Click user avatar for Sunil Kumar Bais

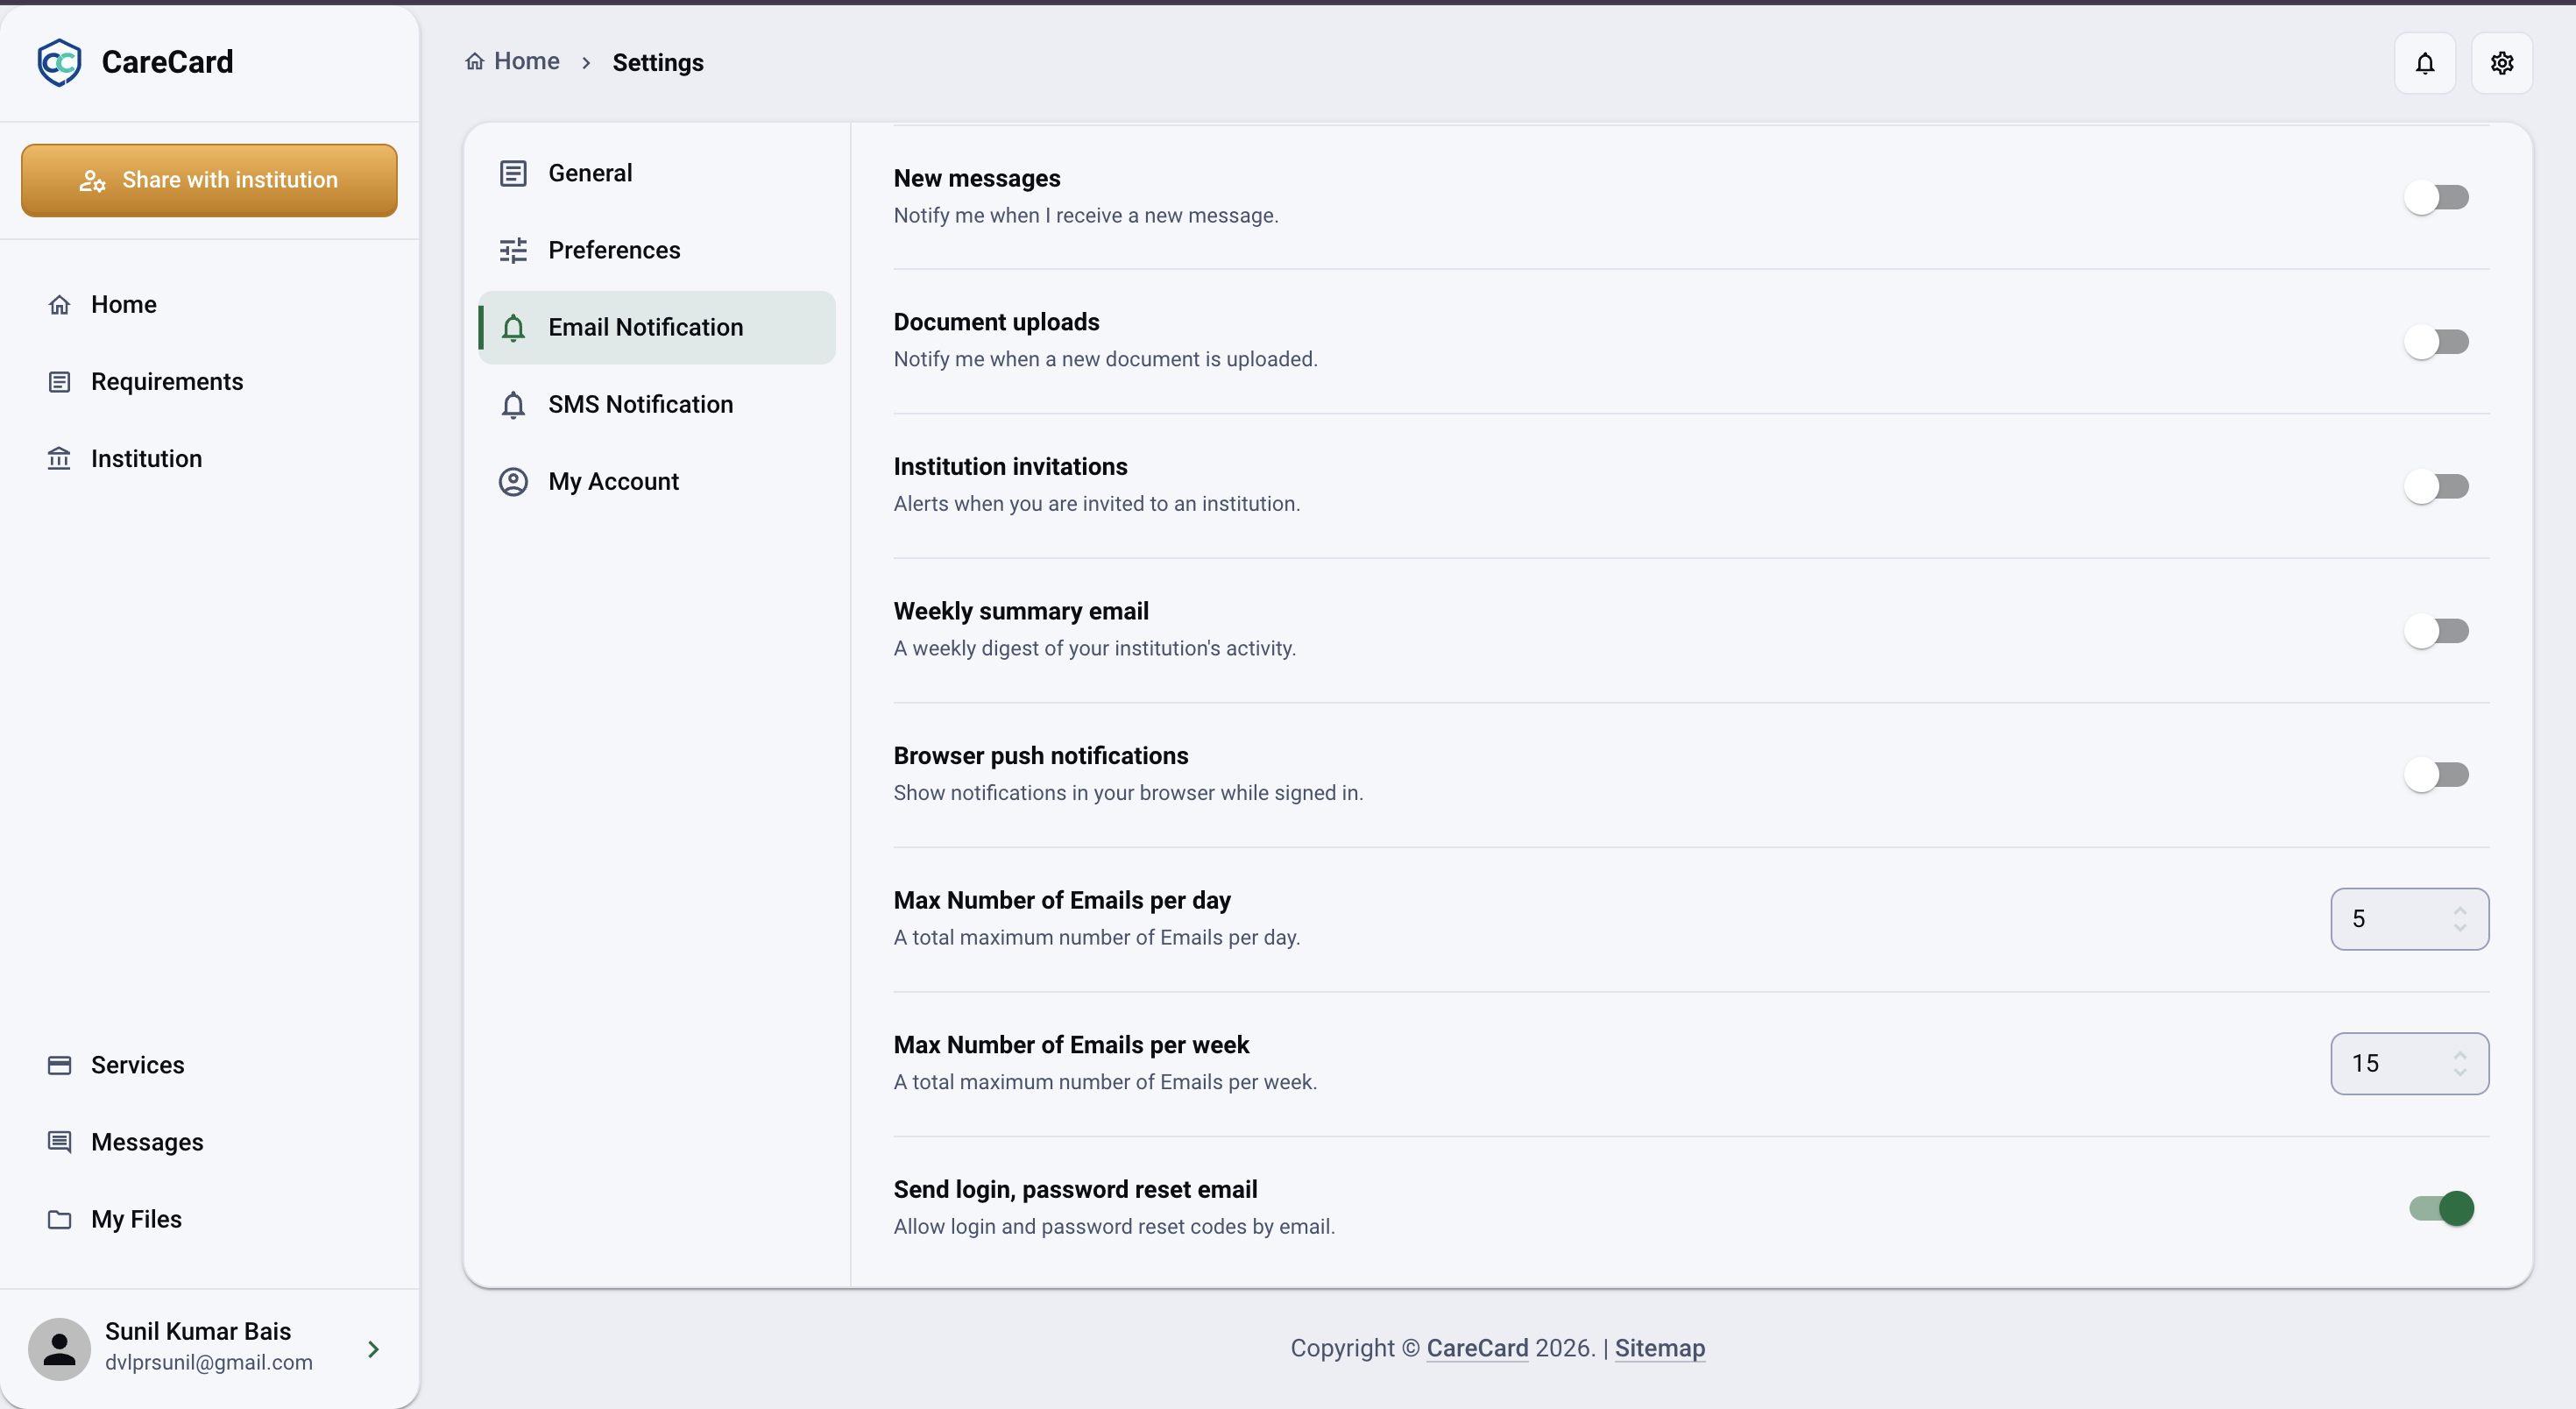click(59, 1348)
